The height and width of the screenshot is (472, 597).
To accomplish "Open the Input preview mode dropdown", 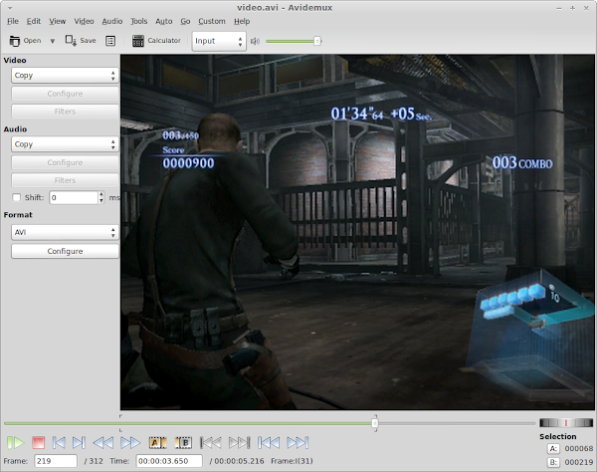I will [219, 41].
